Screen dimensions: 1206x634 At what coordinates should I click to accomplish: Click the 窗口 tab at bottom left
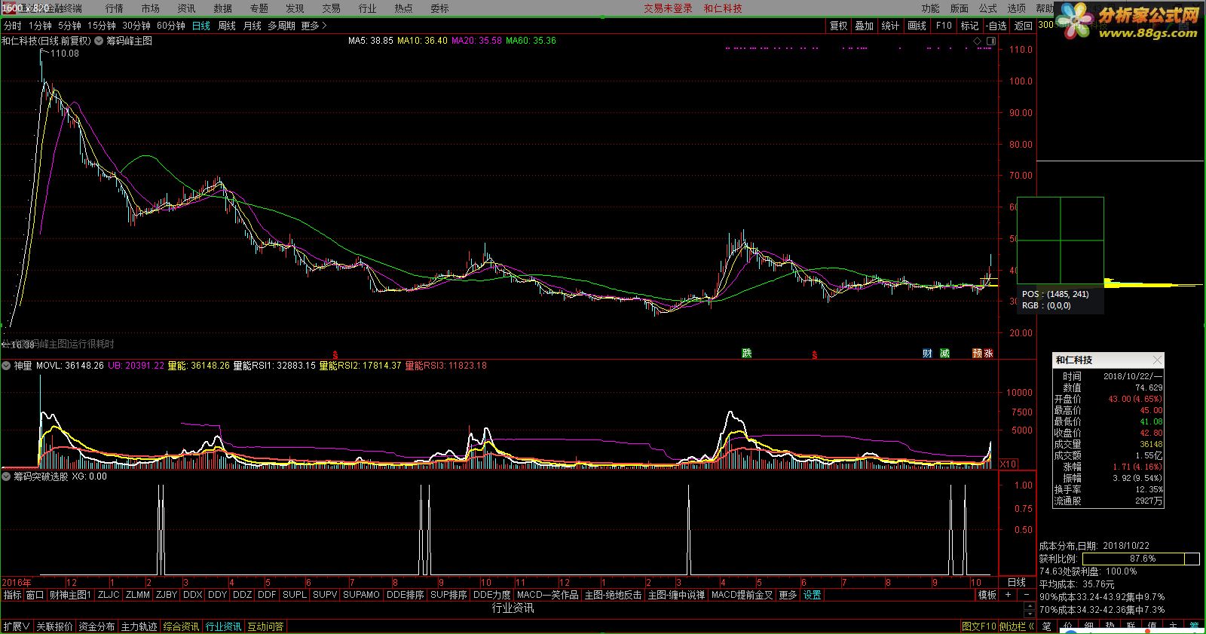[x=35, y=595]
